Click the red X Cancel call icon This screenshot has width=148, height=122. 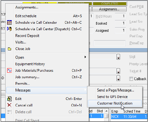(x=9, y=105)
